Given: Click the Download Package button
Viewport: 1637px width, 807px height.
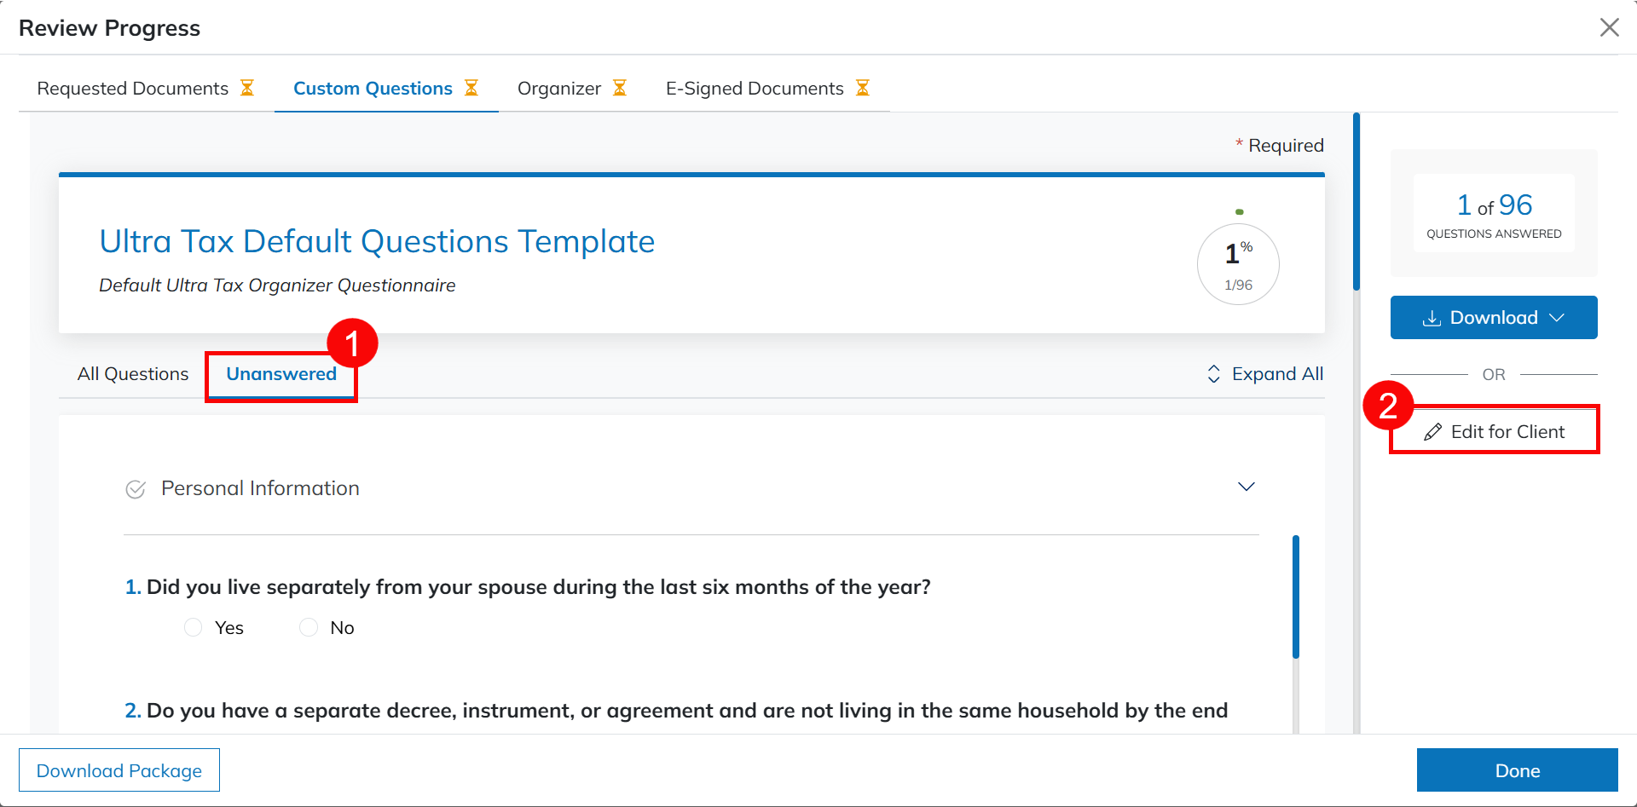Looking at the screenshot, I should click(119, 770).
